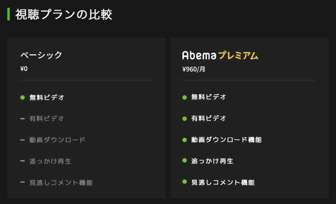Viewport: 336px width, 204px height.
Task: Click green dot beside Basic 無料ビデオ
Action: 22,98
